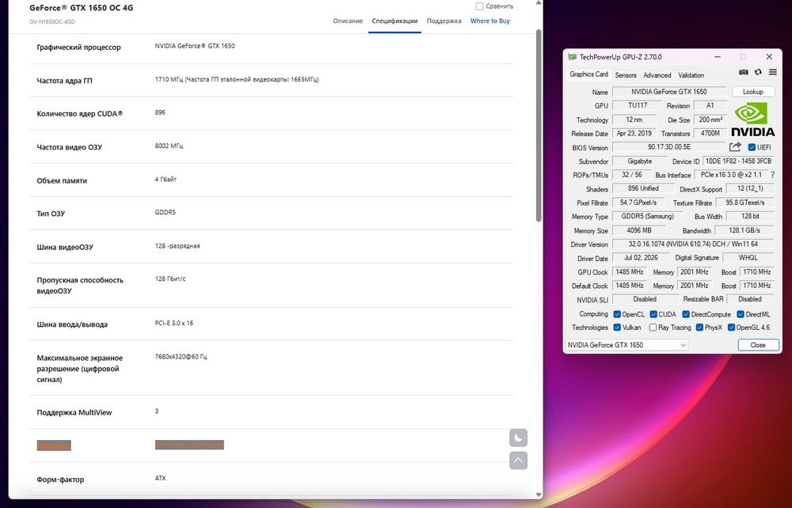The width and height of the screenshot is (792, 508).
Task: Click the ROPs/TMUs 32 / 56 field
Action: [x=631, y=175]
